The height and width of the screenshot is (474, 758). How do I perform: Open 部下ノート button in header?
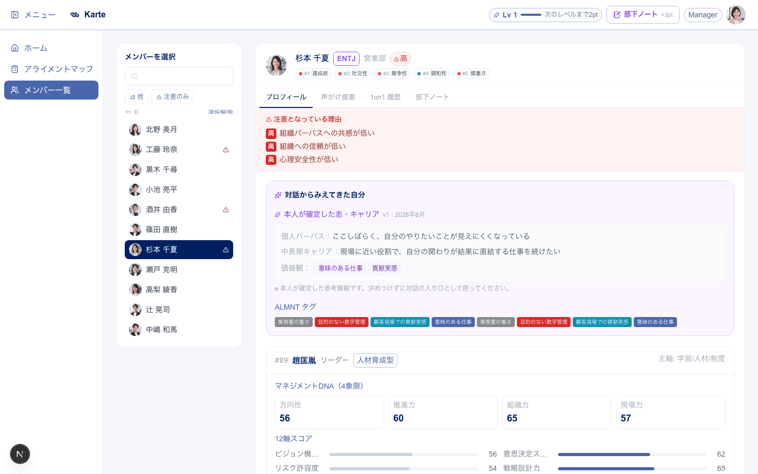click(643, 15)
